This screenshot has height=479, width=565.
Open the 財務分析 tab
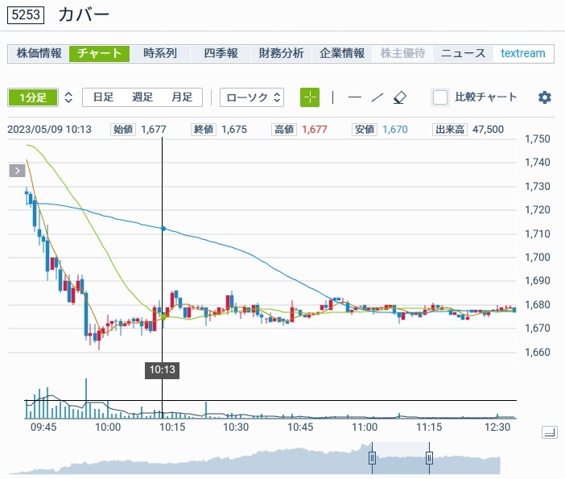[x=282, y=54]
